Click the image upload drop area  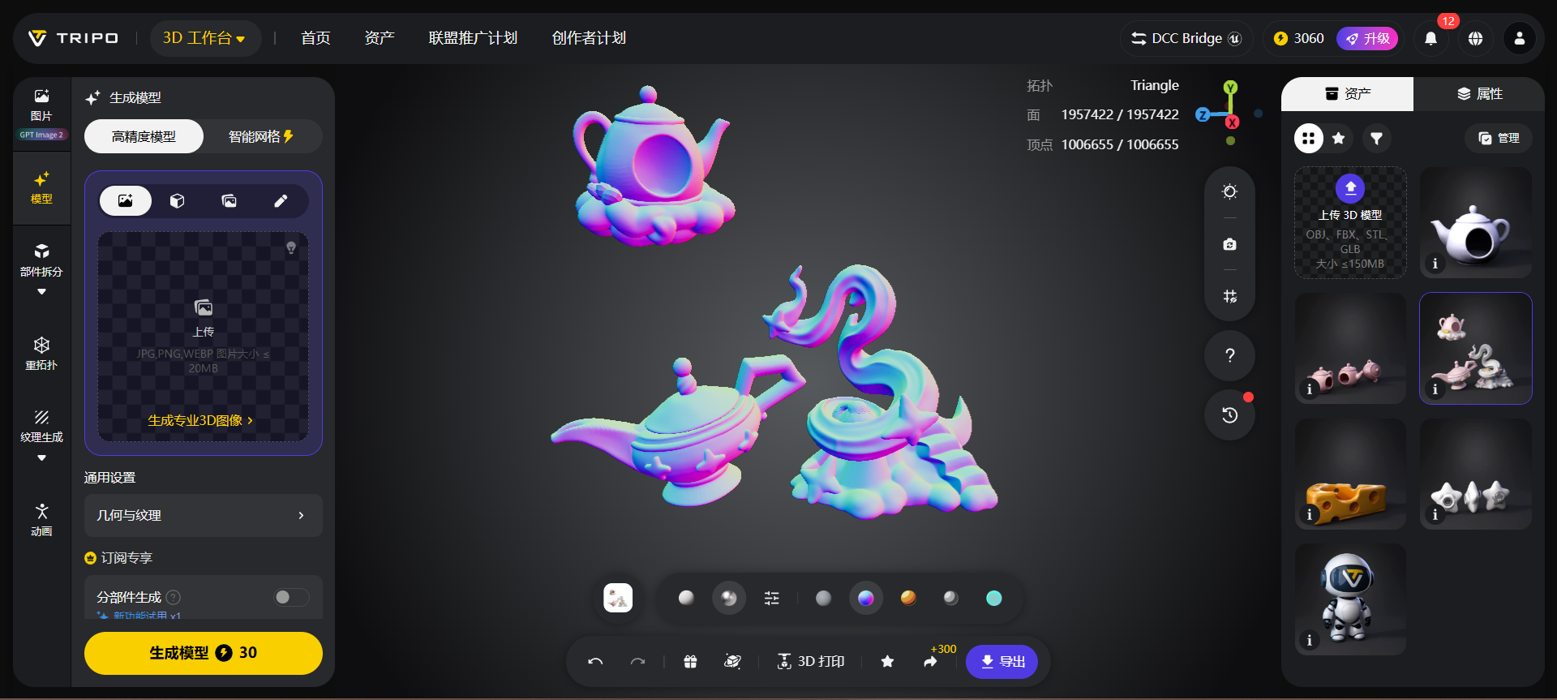tap(203, 337)
